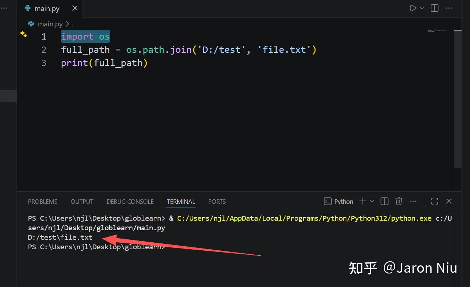Open the DEBUG CONSOLE panel tab
The width and height of the screenshot is (470, 287).
(x=130, y=202)
